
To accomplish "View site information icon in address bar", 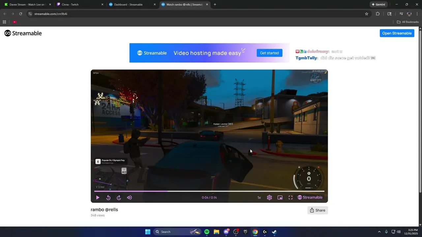I will pos(30,14).
